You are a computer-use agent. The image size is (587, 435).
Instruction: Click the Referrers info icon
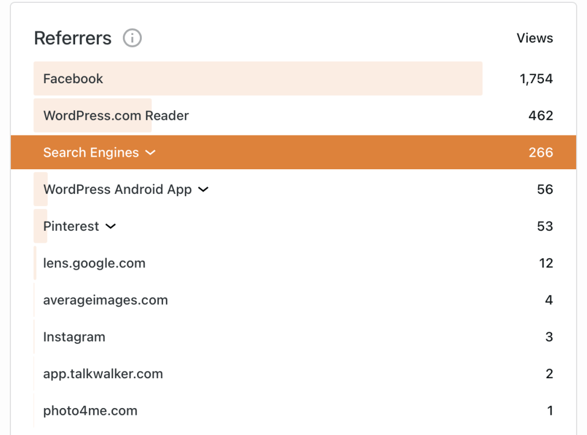coord(132,38)
